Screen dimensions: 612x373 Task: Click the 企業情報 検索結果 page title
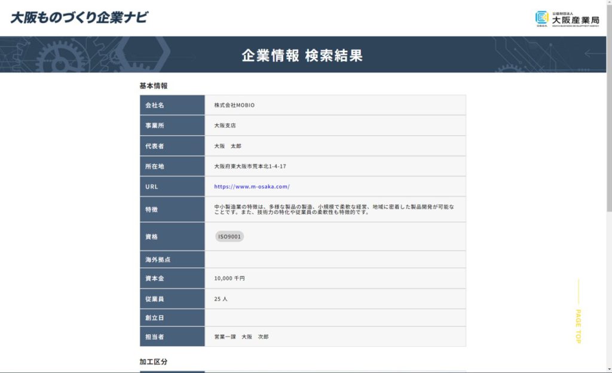click(302, 56)
